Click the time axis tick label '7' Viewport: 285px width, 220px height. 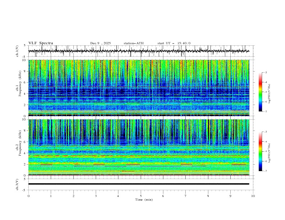[x=186, y=196]
